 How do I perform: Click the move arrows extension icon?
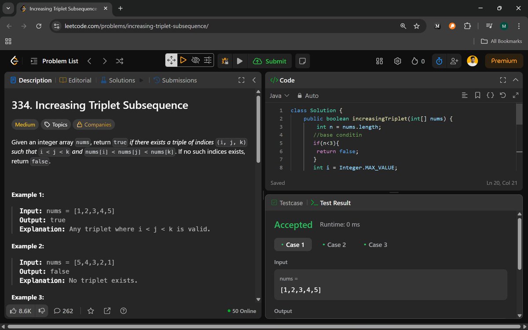(171, 60)
